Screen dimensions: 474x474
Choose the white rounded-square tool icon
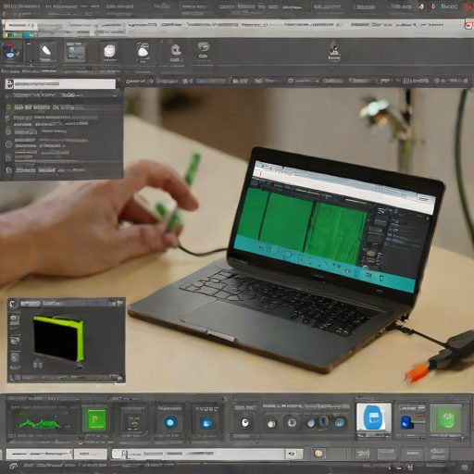pyautogui.click(x=109, y=51)
